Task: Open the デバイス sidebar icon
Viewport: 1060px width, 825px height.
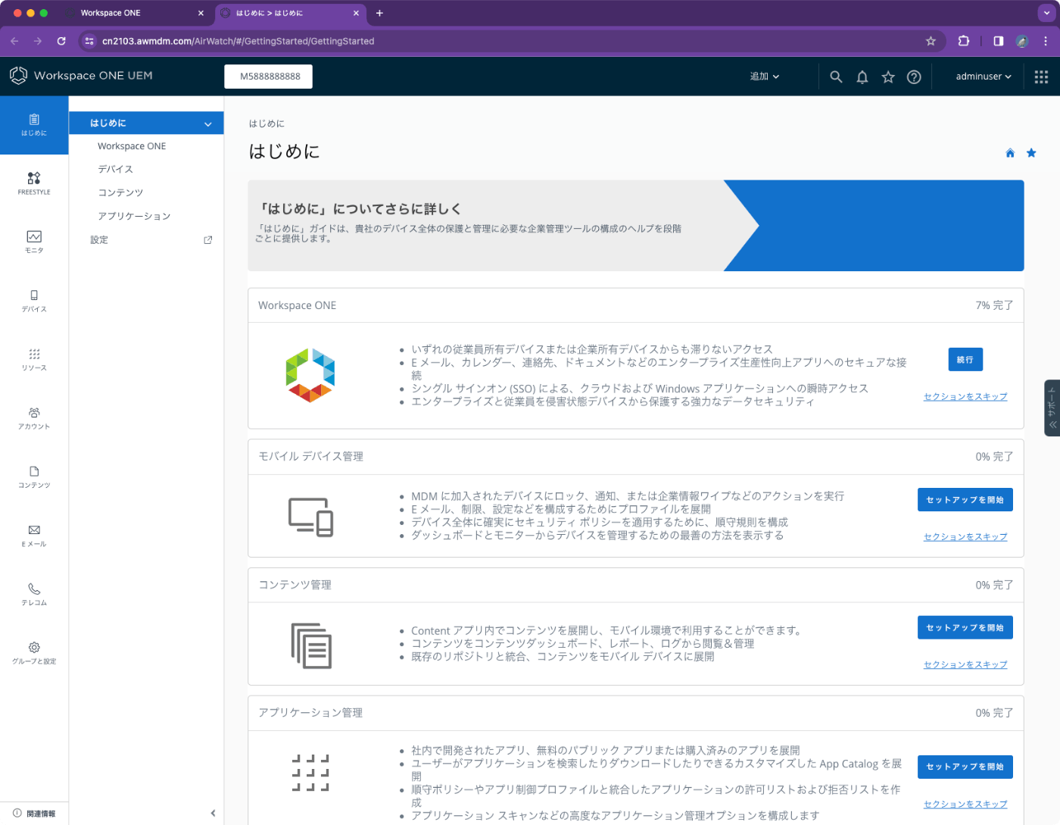Action: 34,301
